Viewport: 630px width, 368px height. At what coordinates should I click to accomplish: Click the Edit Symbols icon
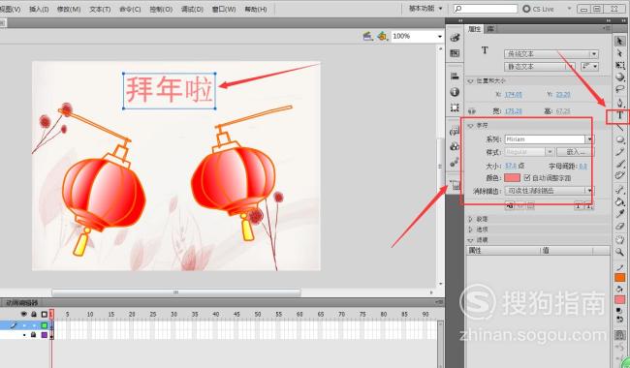click(382, 37)
